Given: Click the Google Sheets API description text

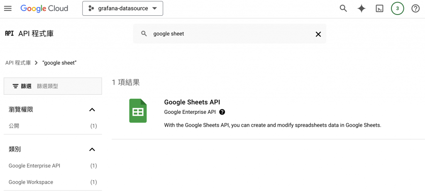Looking at the screenshot, I should 273,125.
